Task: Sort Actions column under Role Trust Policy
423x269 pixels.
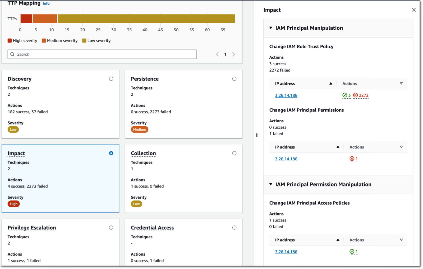Action: click(x=401, y=84)
